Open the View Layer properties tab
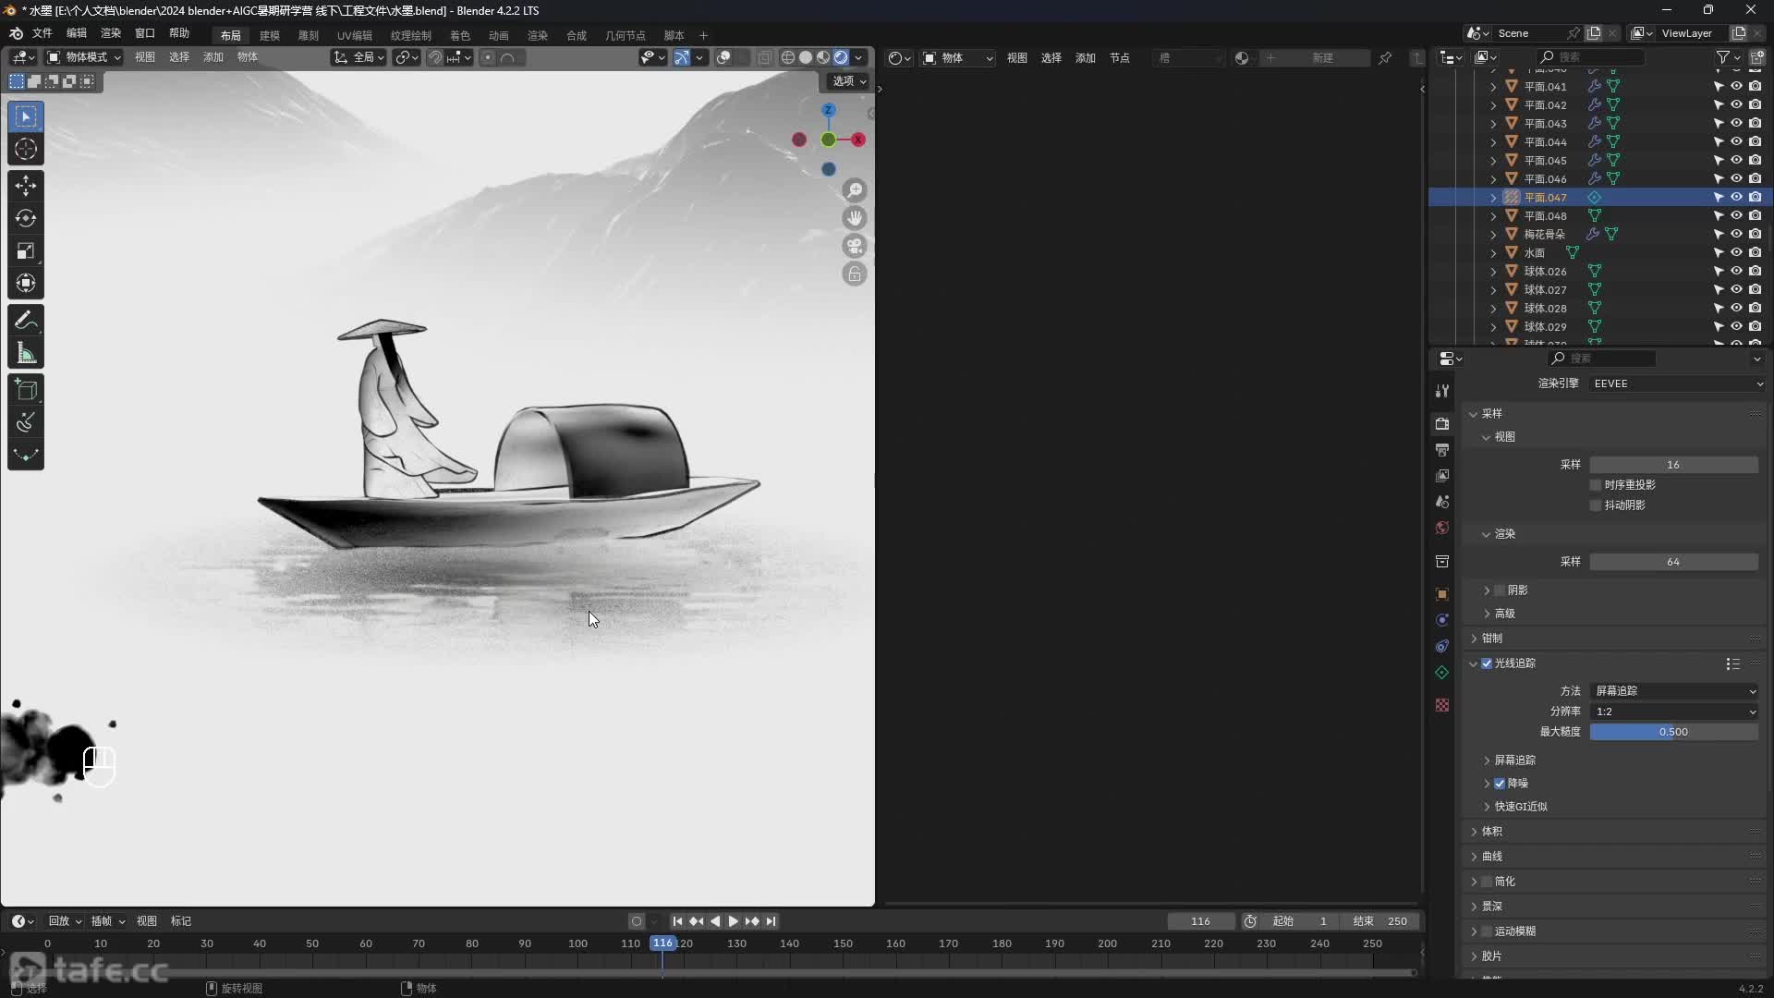Image resolution: width=1774 pixels, height=998 pixels. (x=1442, y=475)
